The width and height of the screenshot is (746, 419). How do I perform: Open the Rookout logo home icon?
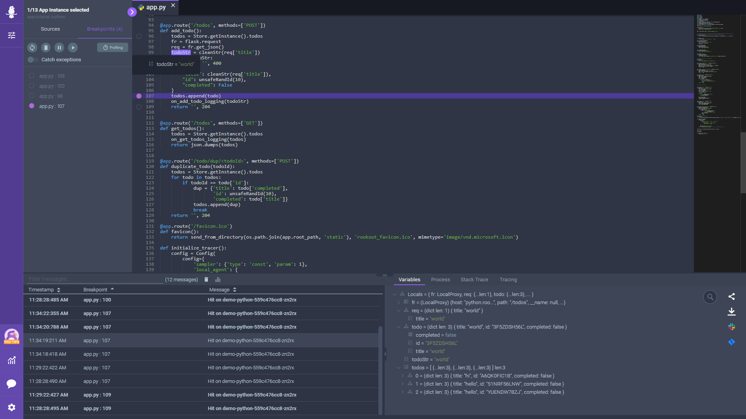[12, 12]
